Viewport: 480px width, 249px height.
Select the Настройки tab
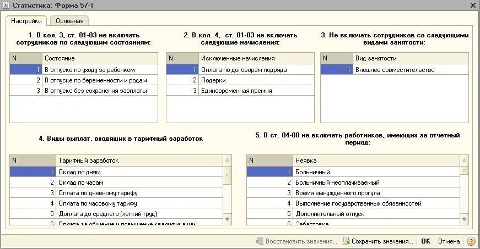point(26,21)
